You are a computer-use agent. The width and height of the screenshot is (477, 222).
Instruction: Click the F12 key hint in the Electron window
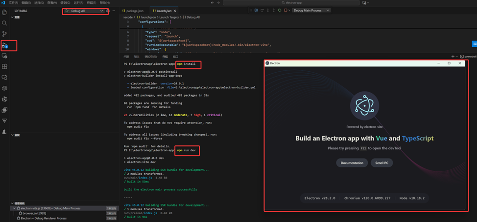tap(363, 148)
